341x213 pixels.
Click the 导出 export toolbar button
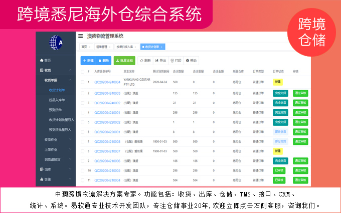(160, 60)
